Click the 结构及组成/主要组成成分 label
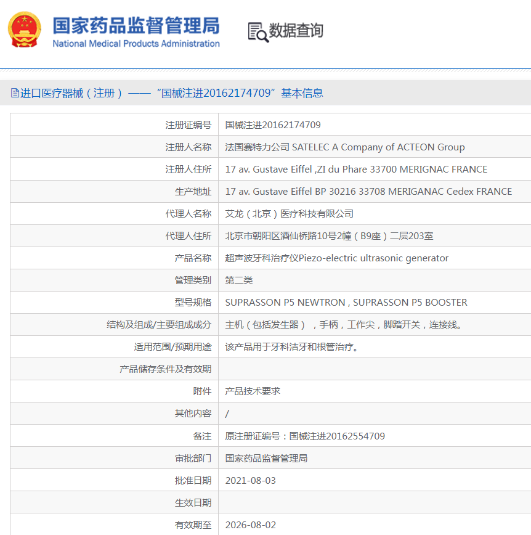This screenshot has width=531, height=535. [159, 324]
